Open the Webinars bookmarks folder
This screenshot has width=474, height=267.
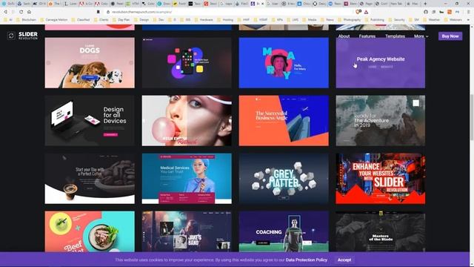tap(453, 20)
